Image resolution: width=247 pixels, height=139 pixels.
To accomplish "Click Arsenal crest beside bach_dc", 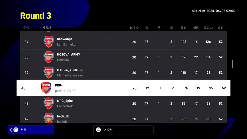I will pos(49,118).
